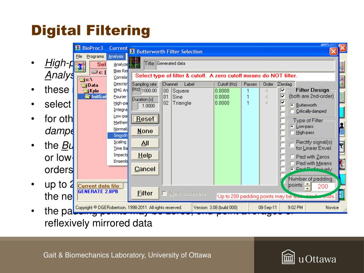Click the None button

145,131
